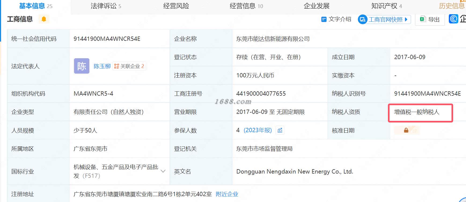The height and width of the screenshot is (202, 466).
Task: Click the 陈 avatar of the legal representative
Action: click(x=82, y=66)
